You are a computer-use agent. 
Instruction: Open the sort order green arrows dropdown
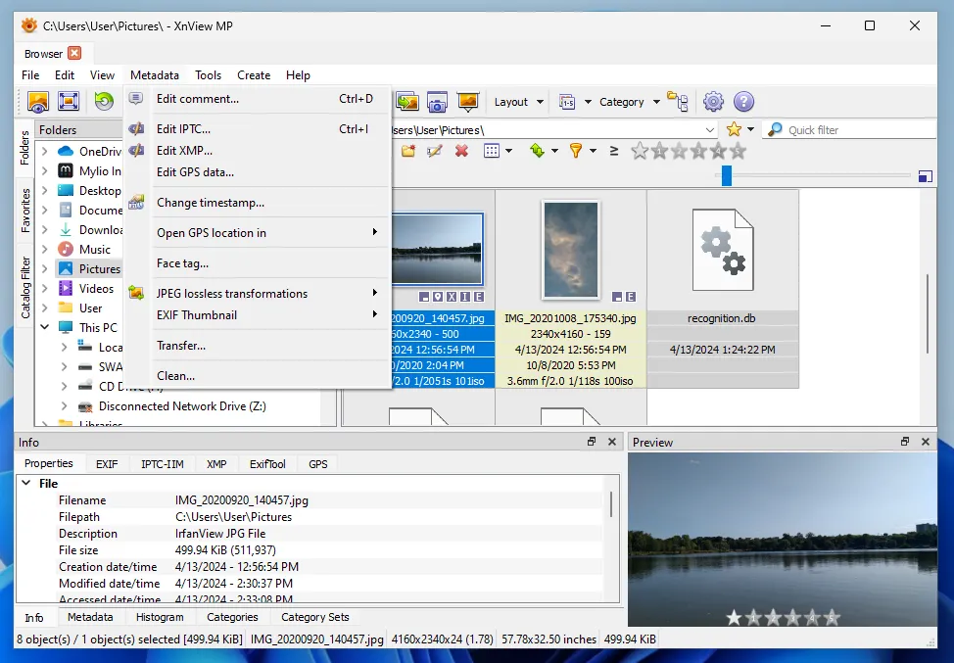click(x=555, y=150)
